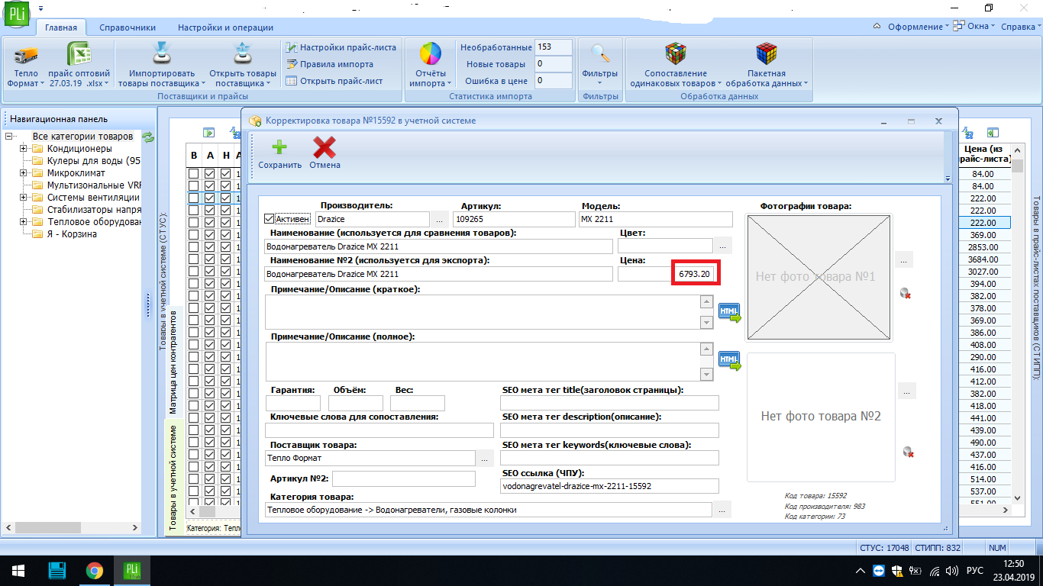This screenshot has width=1043, height=586.
Task: Switch to the Настройки и операции tab
Action: pyautogui.click(x=225, y=27)
